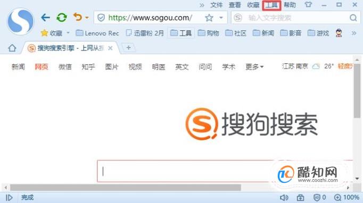Expand hidden menus with double chevron
The height and width of the screenshot is (203, 363).
202,5
